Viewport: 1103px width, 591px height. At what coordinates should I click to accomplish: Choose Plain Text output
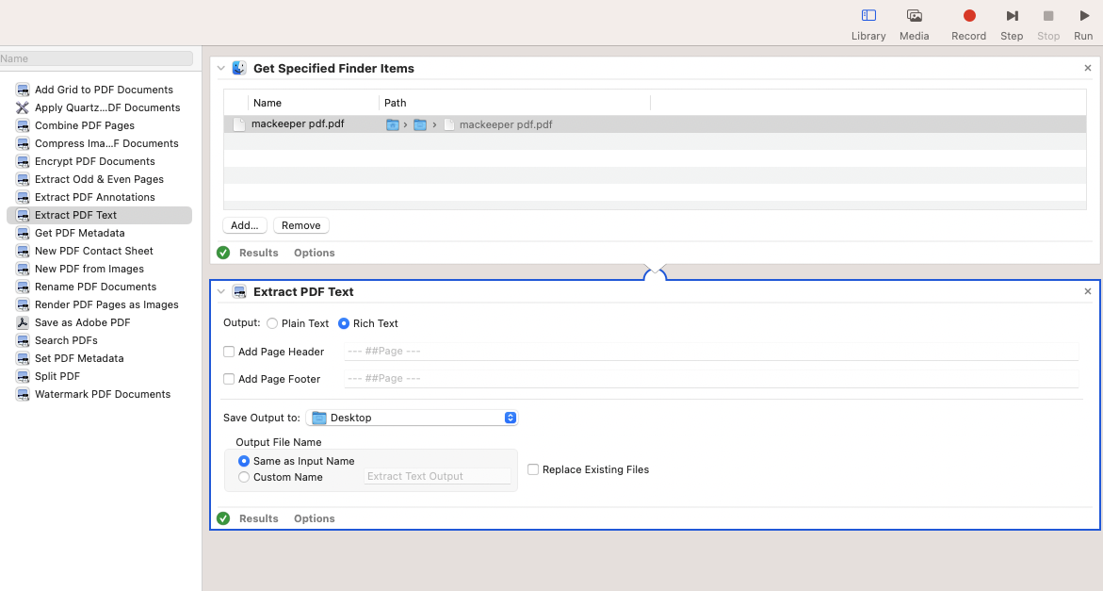[272, 323]
